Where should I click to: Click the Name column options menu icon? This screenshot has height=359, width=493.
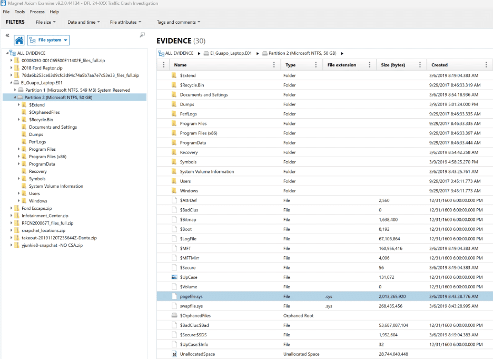(273, 65)
